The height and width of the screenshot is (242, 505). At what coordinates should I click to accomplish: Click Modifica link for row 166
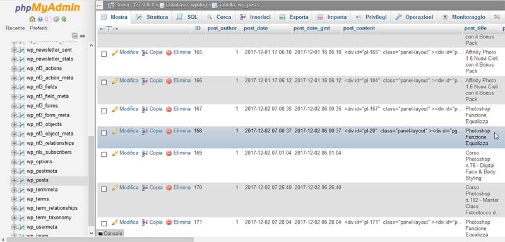pyautogui.click(x=129, y=81)
